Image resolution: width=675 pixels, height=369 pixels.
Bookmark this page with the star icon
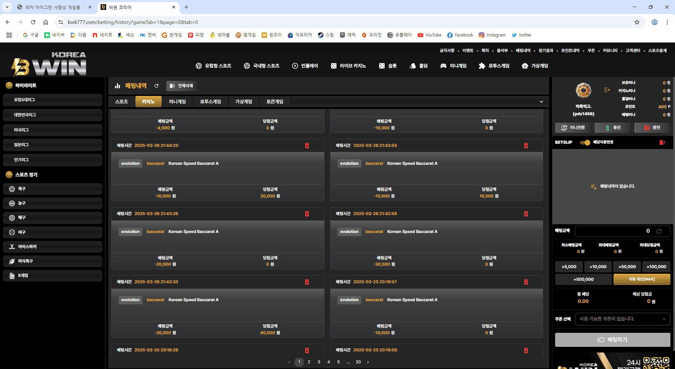[x=637, y=22]
